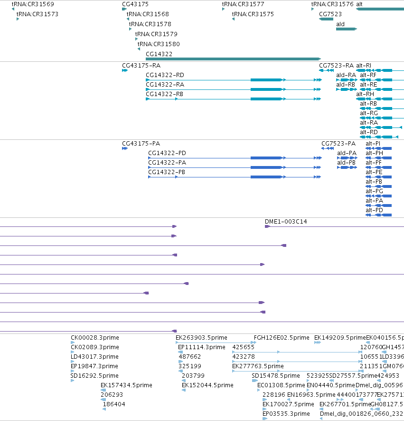Select the long teal CG14322 gene bar
The image size is (404, 421).
pos(233,59)
